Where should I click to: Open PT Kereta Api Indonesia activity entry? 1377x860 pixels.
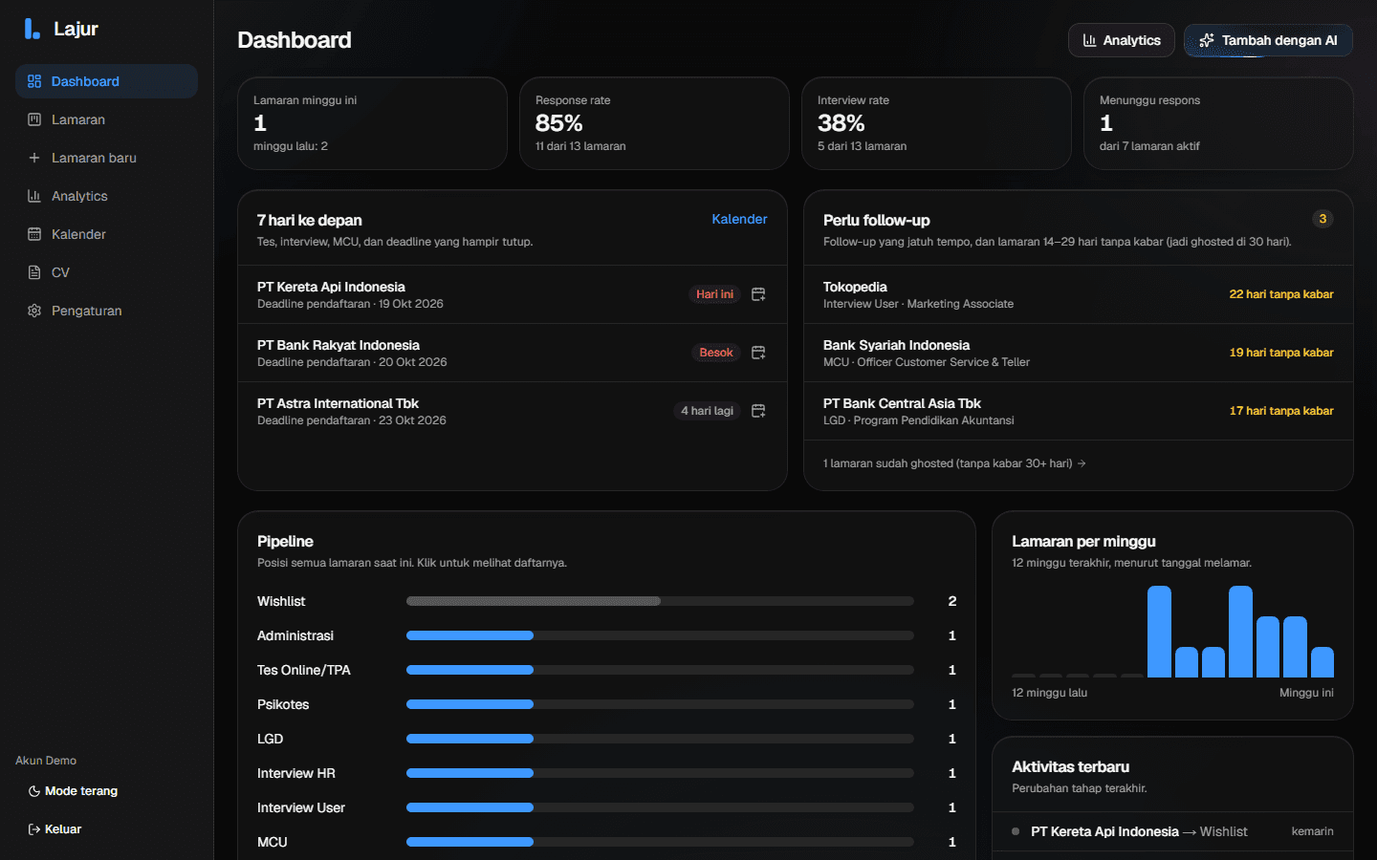pyautogui.click(x=1172, y=831)
